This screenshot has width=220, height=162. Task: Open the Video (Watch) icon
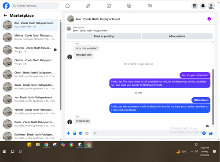click(x=109, y=6)
